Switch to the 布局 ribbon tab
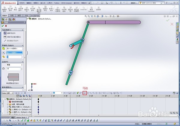 (12, 15)
